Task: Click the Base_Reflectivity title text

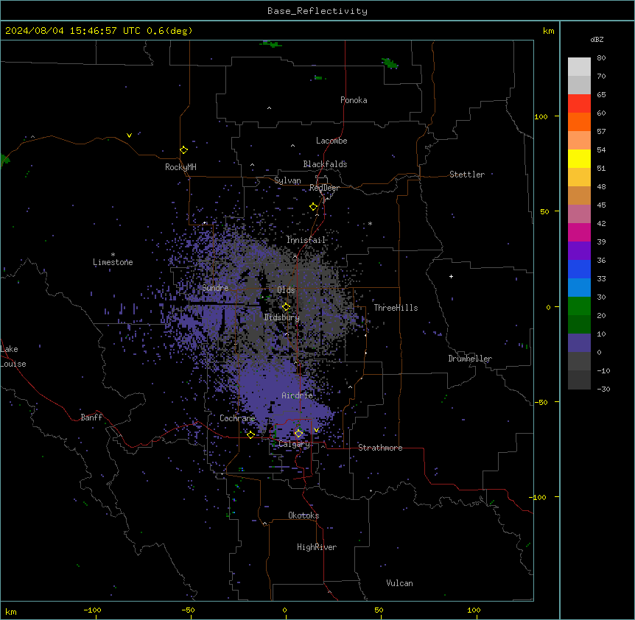Action: pos(317,11)
